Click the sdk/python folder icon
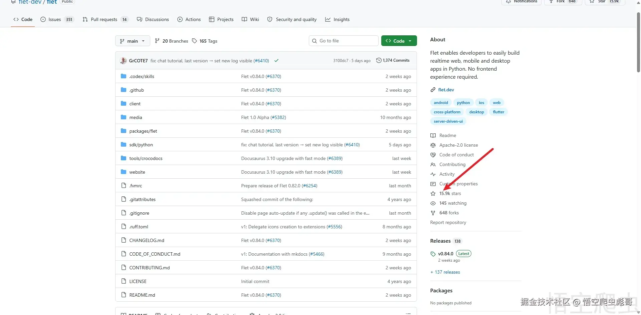 (x=124, y=144)
